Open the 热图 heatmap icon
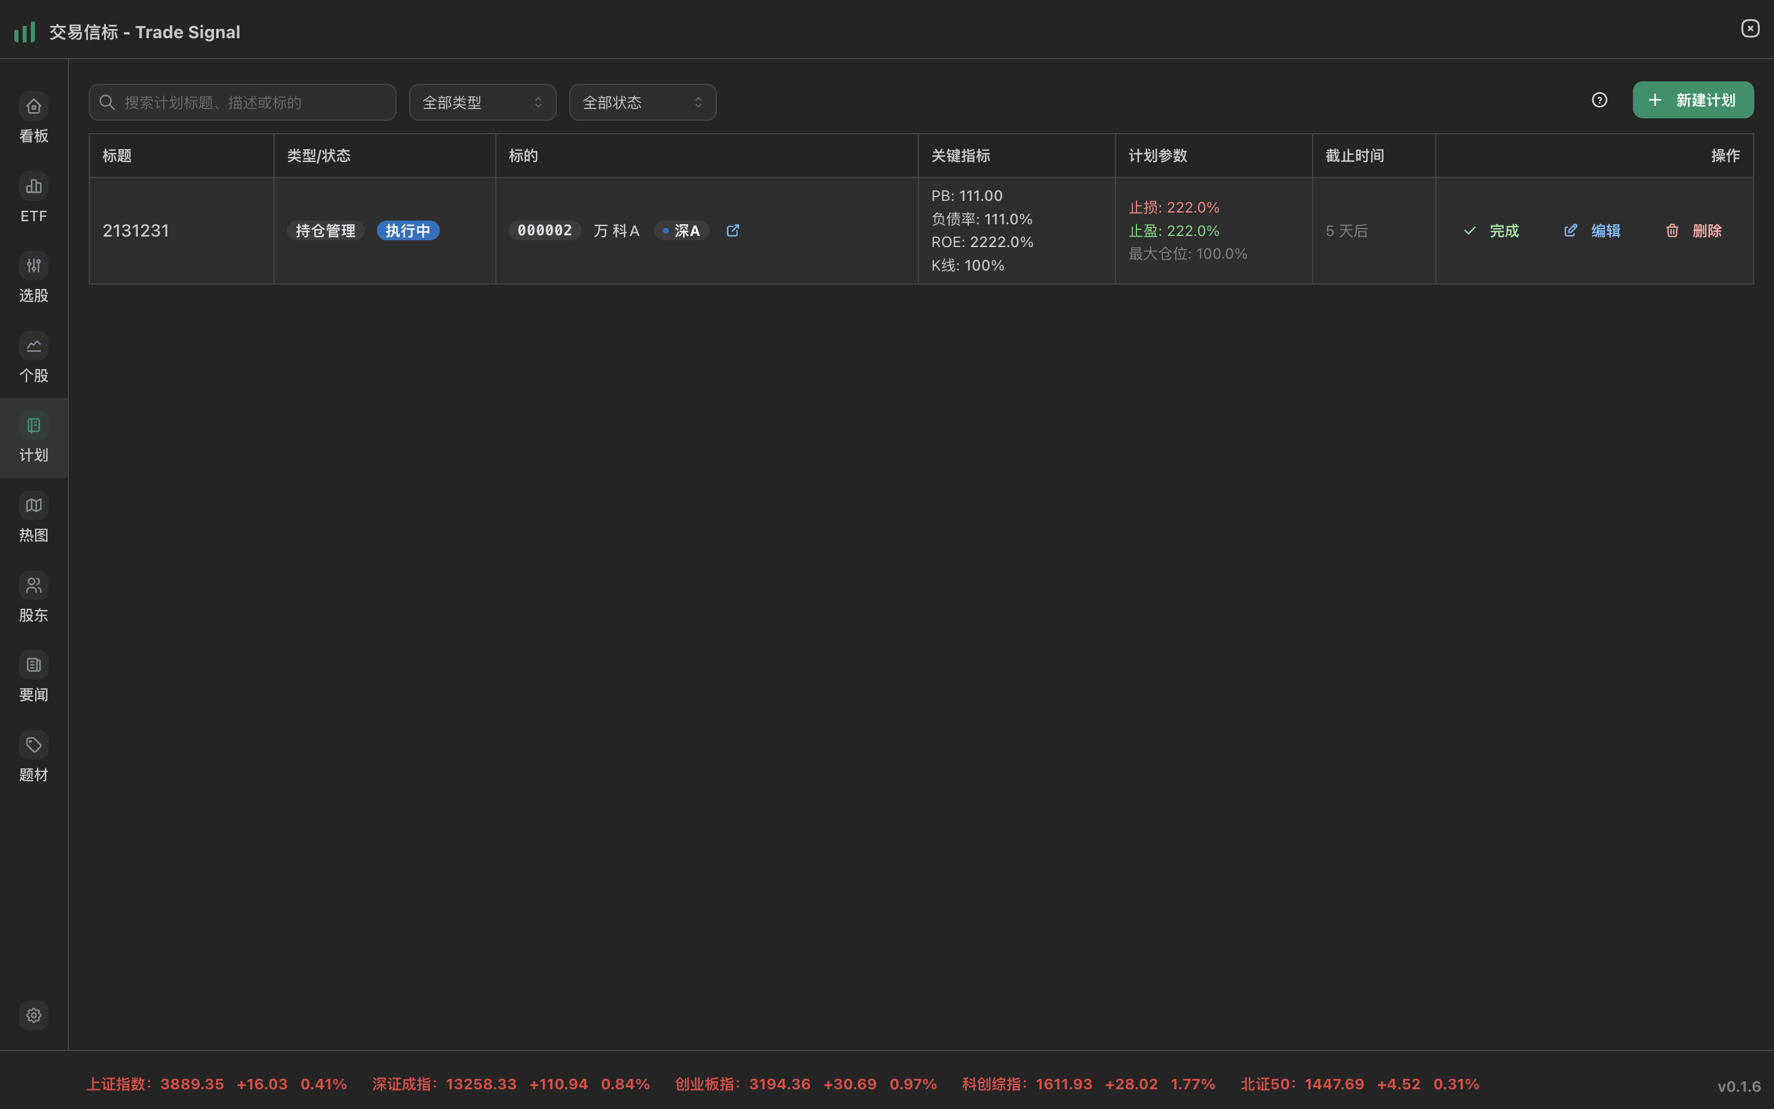1774x1109 pixels. [34, 505]
